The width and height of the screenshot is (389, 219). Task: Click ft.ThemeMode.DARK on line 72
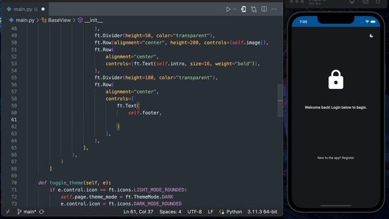tap(150, 196)
